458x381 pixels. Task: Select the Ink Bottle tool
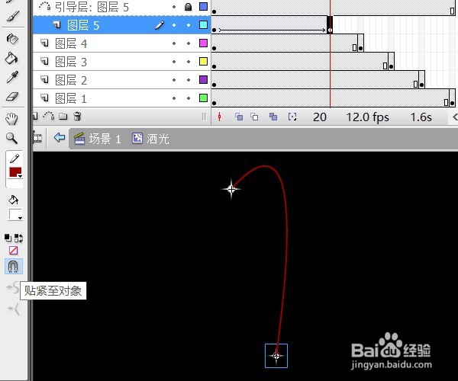pos(12,39)
